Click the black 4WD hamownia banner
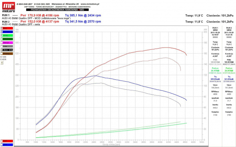The image size is (236, 147). pos(57,10)
